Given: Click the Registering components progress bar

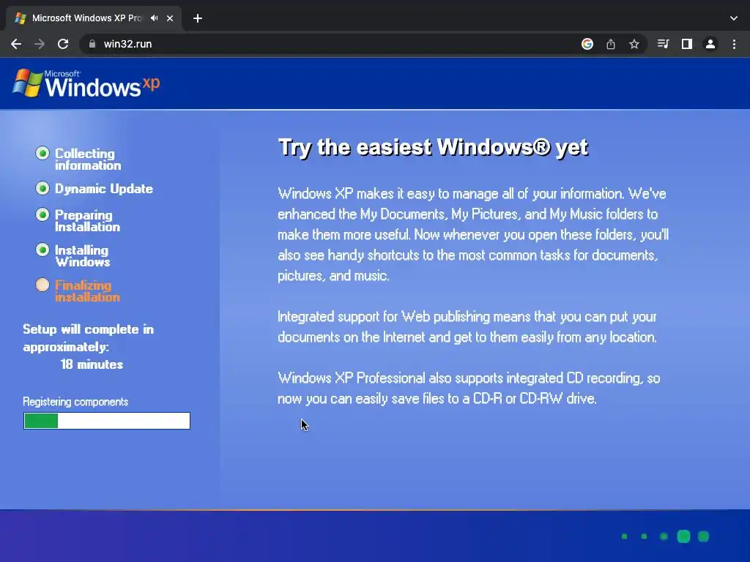Looking at the screenshot, I should 107,421.
